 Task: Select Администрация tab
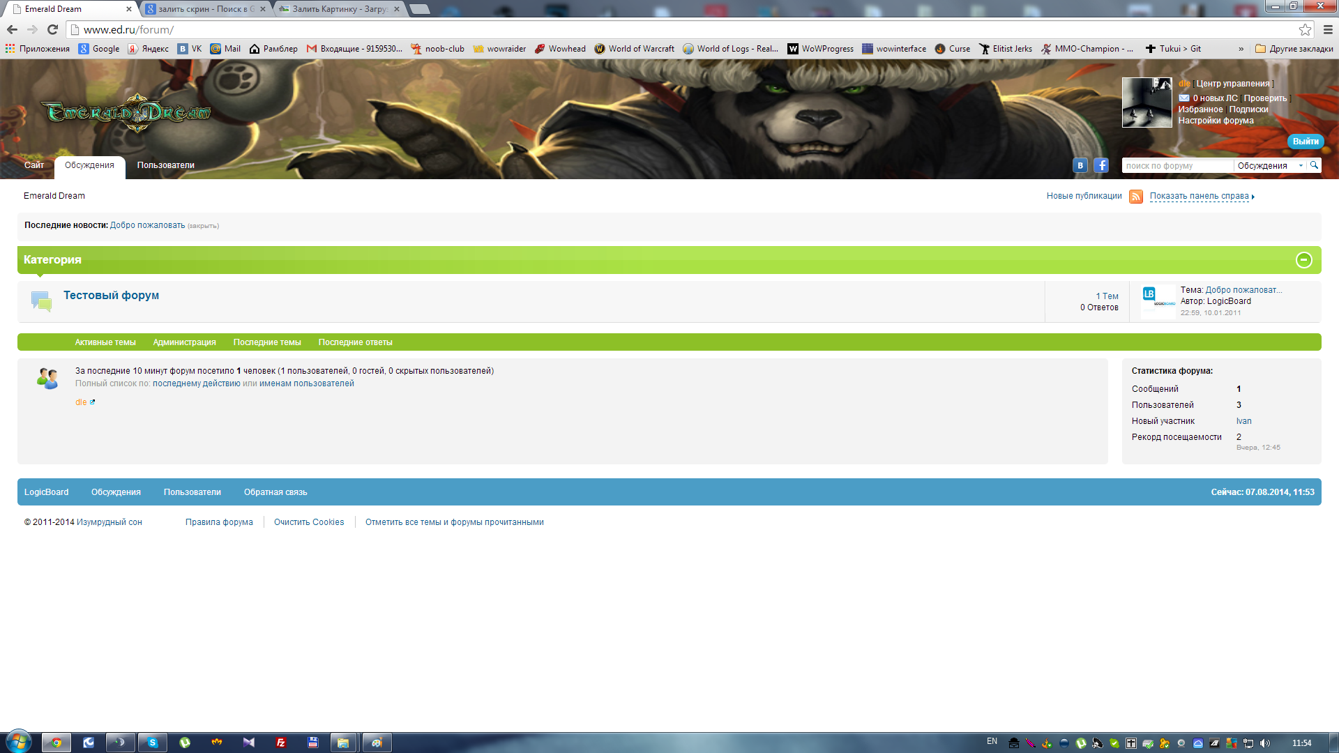click(x=184, y=342)
